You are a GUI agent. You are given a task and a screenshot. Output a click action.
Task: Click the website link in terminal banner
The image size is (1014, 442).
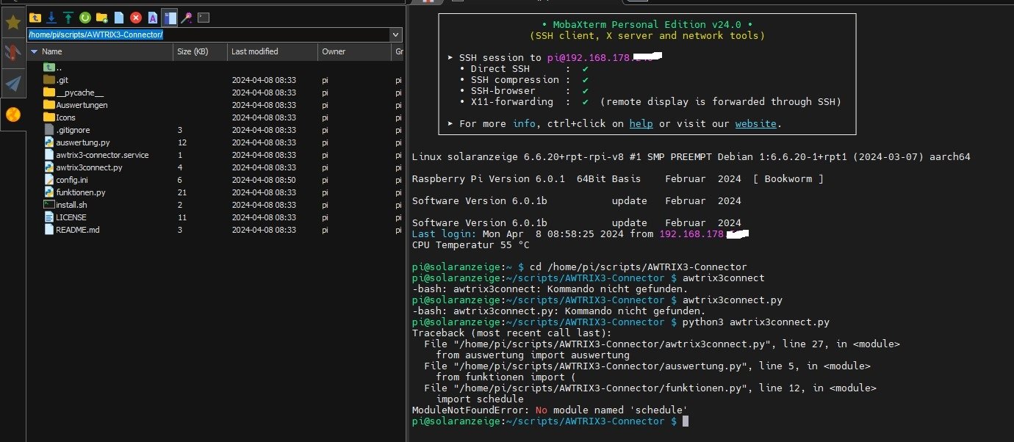pyautogui.click(x=755, y=123)
